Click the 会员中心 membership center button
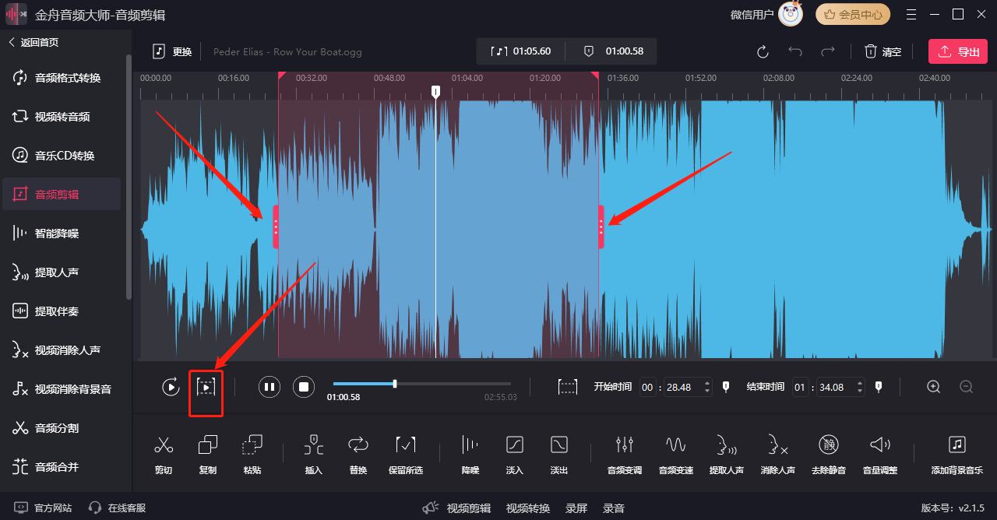 [852, 14]
